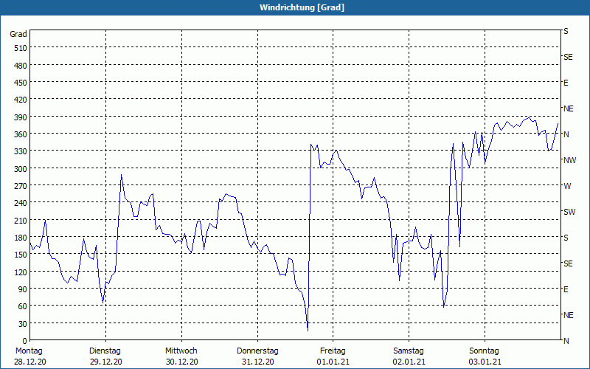Click the compass label 'NE' beside the 390 gridline
This screenshot has height=369, width=590.
pyautogui.click(x=568, y=108)
